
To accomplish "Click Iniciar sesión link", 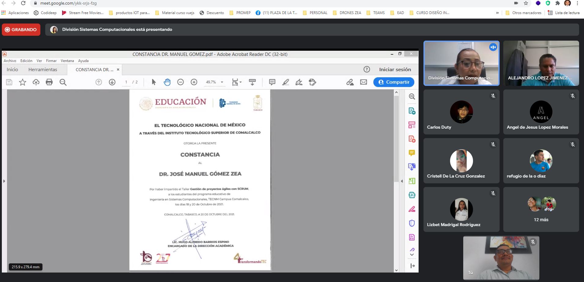I will (x=395, y=70).
